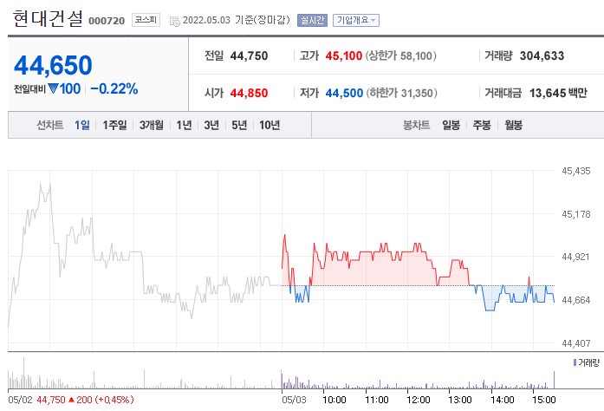Image resolution: width=604 pixels, height=411 pixels.
Task: Open the 기업개요 dropdown
Action: (356, 21)
